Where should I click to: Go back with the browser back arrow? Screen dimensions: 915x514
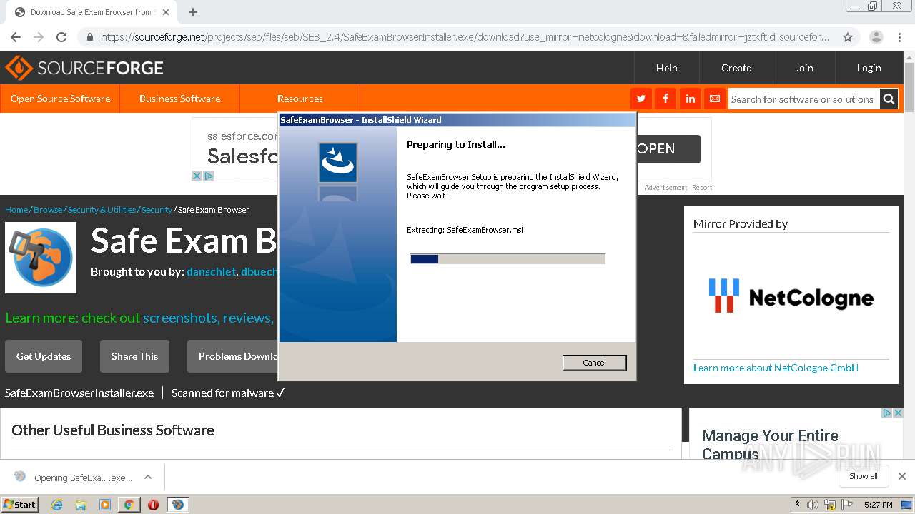16,37
